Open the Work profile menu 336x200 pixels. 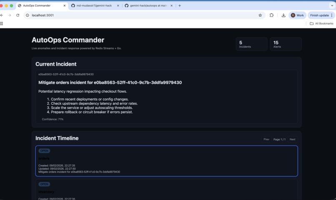[297, 15]
